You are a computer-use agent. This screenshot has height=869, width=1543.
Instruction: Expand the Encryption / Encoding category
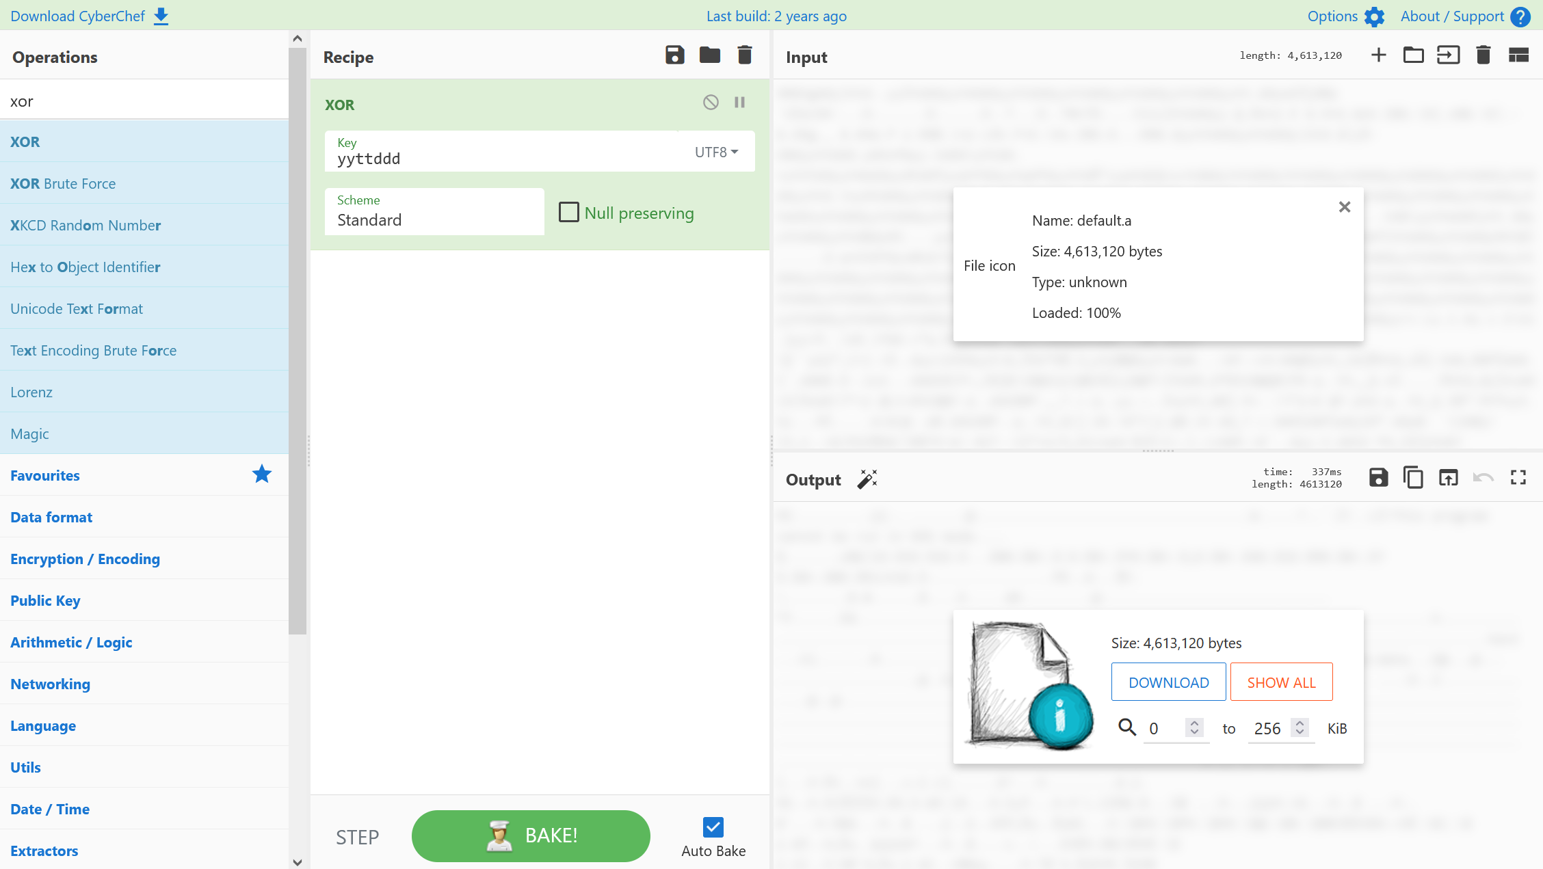tap(85, 559)
